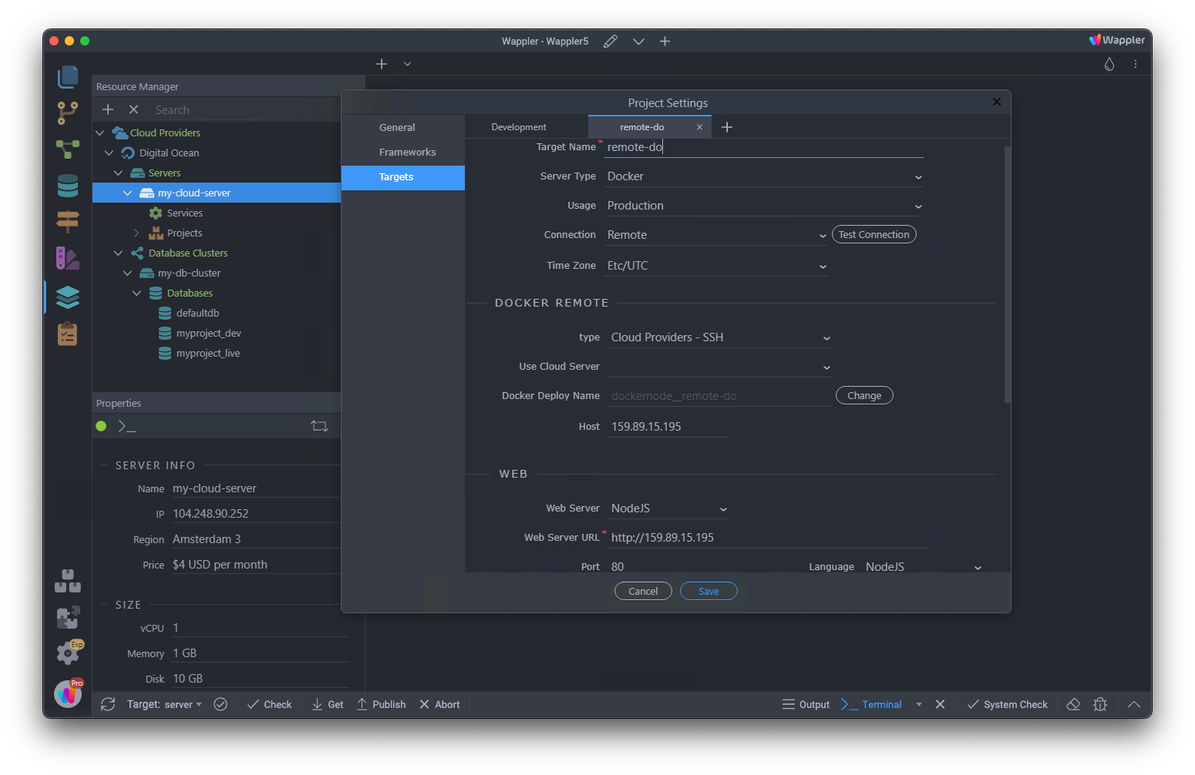Click the server online status indicator dot
The height and width of the screenshot is (775, 1195).
(101, 426)
